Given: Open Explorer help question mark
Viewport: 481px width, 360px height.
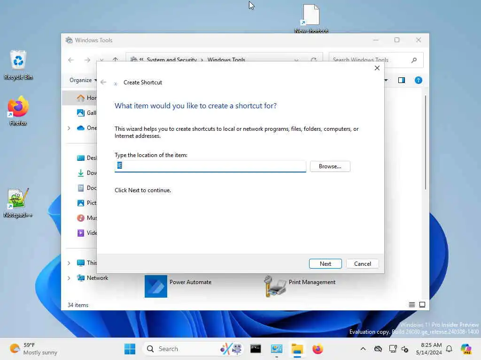Looking at the screenshot, I should coord(418,80).
